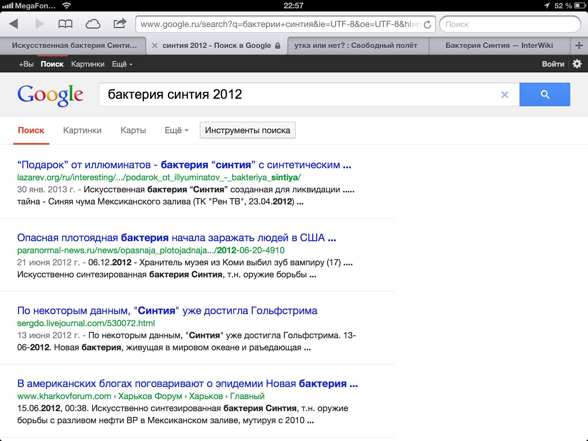
Task: Expand the 'Ещё' dropdown below search box
Action: coord(177,130)
